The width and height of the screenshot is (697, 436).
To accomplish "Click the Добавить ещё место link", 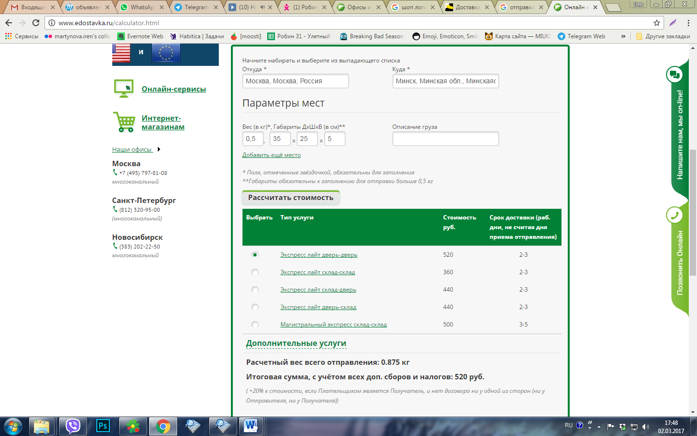I will [271, 155].
